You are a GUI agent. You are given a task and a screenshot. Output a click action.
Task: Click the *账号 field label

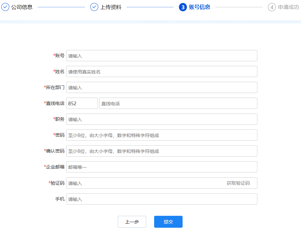[x=59, y=56]
